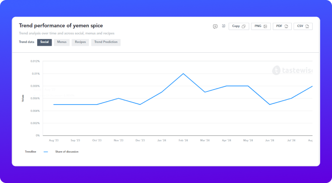The width and height of the screenshot is (332, 183).
Task: Click the save-to-board icon beside Copy
Action: [223, 26]
